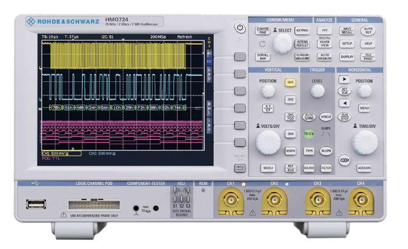Push the softkey beside the BWL label
The width and height of the screenshot is (408, 249).
click(x=240, y=108)
